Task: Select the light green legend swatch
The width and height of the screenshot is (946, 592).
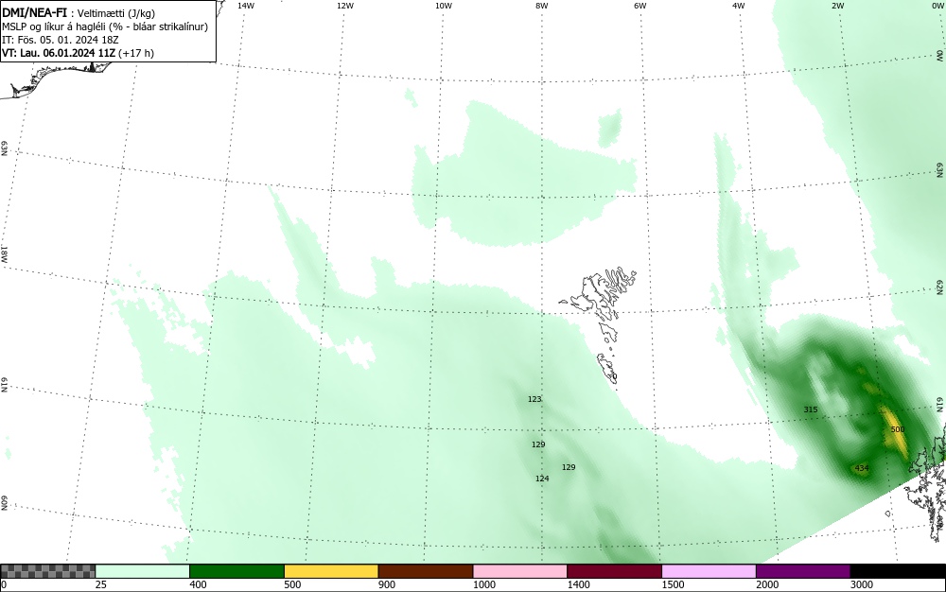Action: (143, 571)
